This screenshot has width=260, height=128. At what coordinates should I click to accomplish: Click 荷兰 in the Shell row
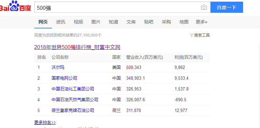tap(116, 110)
